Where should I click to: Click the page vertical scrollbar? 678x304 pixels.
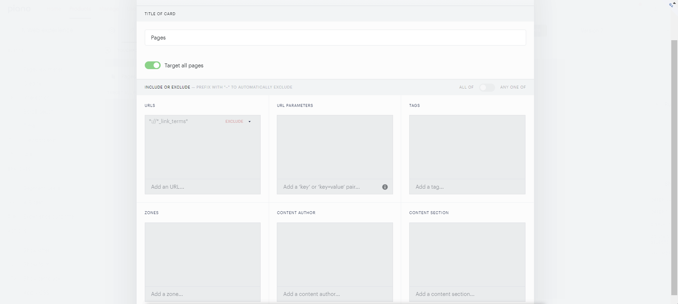pyautogui.click(x=674, y=168)
